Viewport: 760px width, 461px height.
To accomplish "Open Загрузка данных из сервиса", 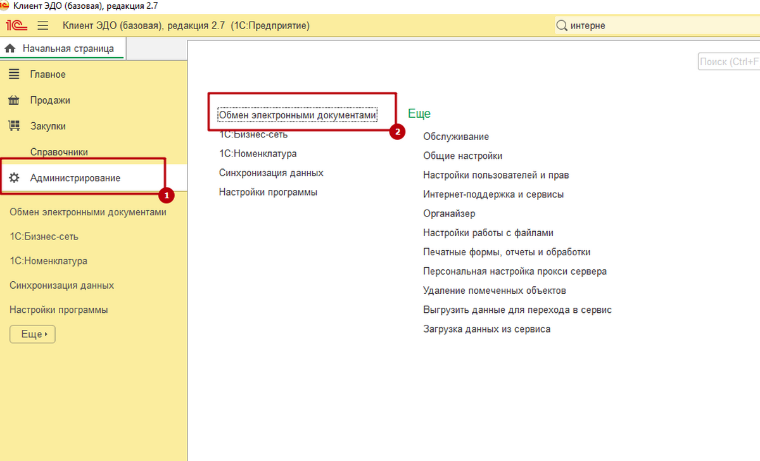I will [x=487, y=329].
